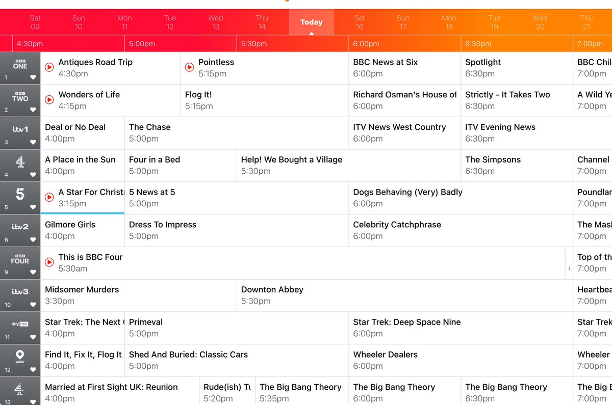612x405 pixels.
Task: Select the Midsomer Murders programme
Action: [139, 295]
